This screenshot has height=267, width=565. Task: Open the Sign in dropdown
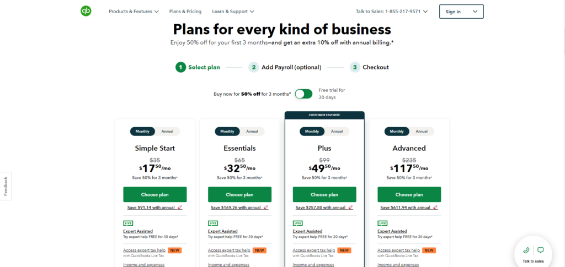point(461,12)
